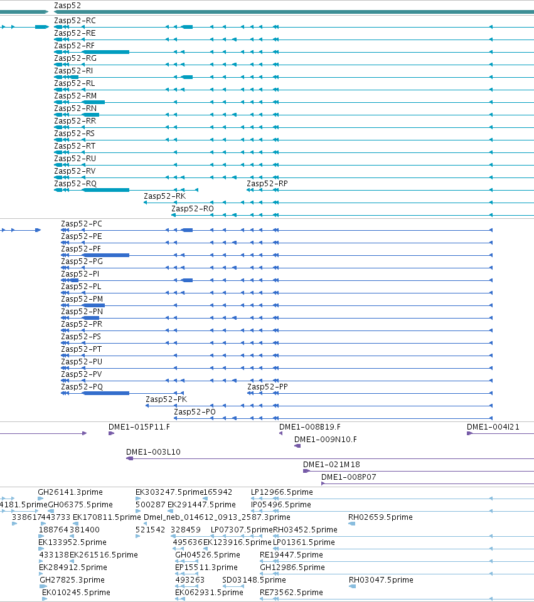Select the RE19447.5prime EST label

(292, 555)
